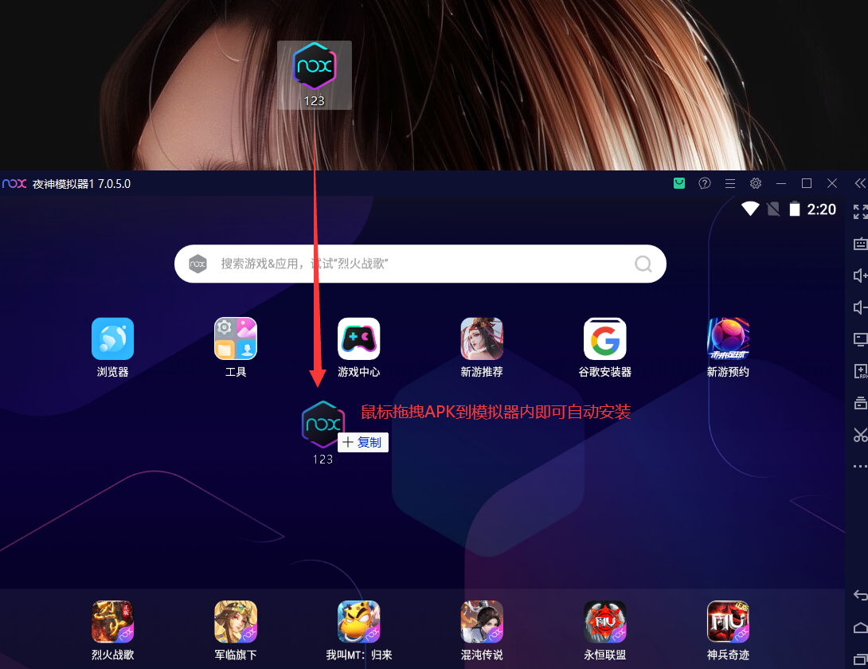The width and height of the screenshot is (868, 669).
Task: Open the hamburger menu in title bar
Action: tap(730, 183)
